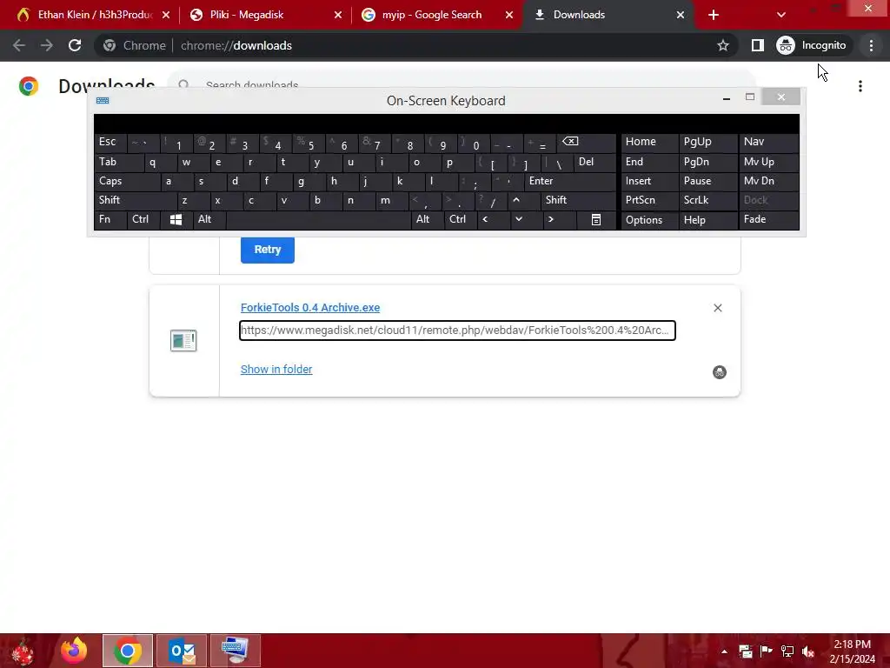Remove ForkieTools download entry with X

(x=717, y=308)
